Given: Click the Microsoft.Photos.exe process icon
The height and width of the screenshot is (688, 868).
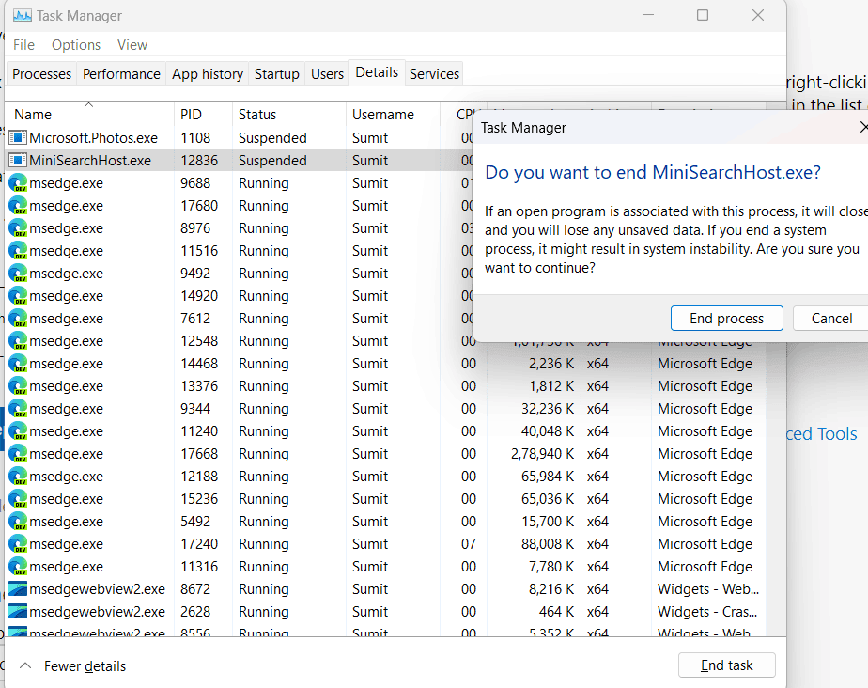Looking at the screenshot, I should (x=18, y=138).
